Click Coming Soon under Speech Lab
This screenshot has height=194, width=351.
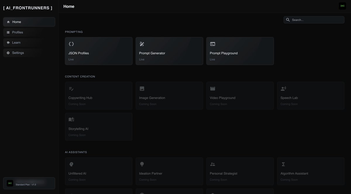point(289,104)
